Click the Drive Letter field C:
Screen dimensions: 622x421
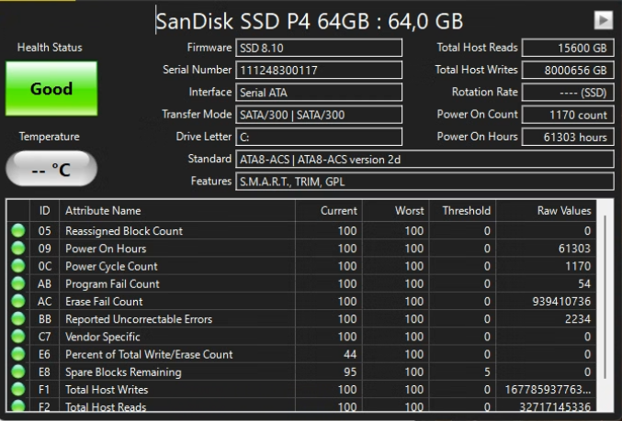pos(319,137)
